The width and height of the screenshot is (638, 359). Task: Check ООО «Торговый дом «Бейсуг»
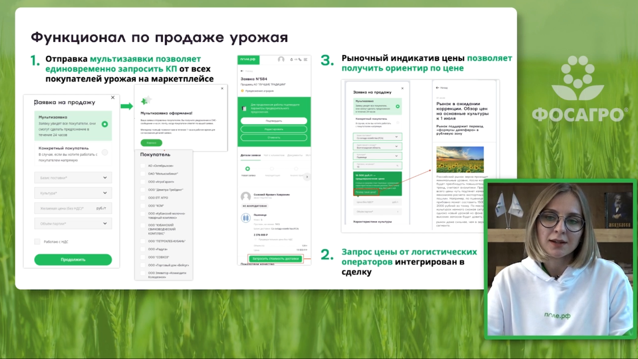pos(143,265)
